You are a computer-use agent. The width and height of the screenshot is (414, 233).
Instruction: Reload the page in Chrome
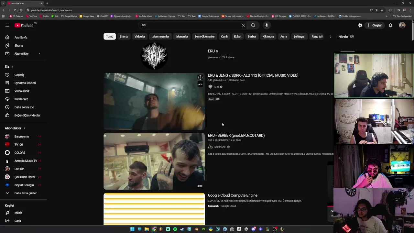pyautogui.click(x=15, y=10)
